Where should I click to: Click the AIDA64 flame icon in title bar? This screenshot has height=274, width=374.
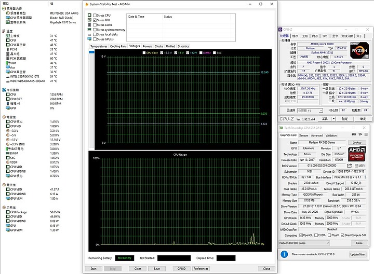(x=87, y=4)
